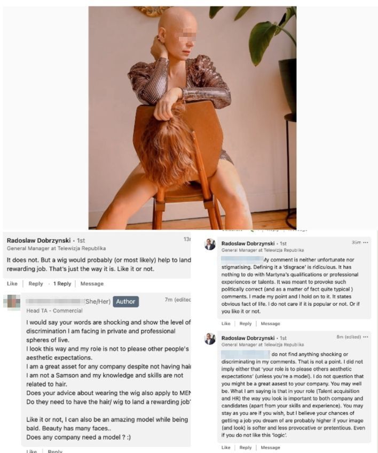Viewport: 378px width, 453px height.
Task: Open Radoslaw Dobrzynski's avatar on the 35m comment
Action: (210, 244)
